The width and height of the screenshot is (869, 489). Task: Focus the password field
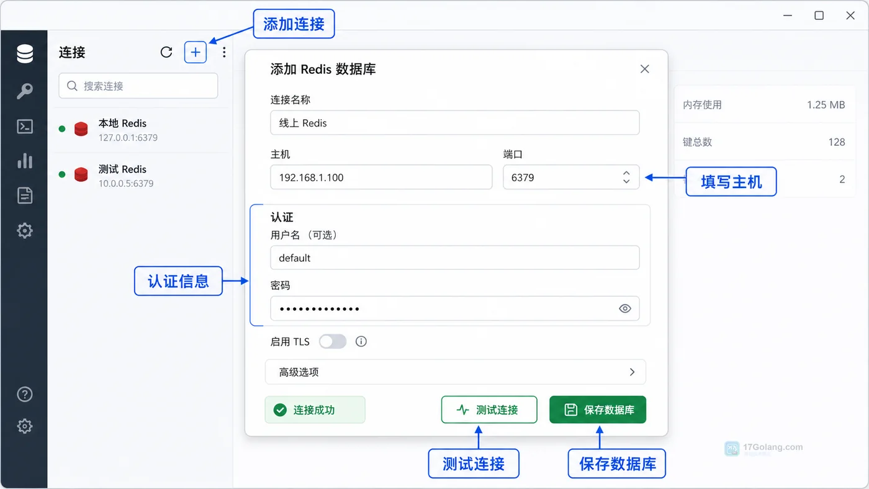455,308
